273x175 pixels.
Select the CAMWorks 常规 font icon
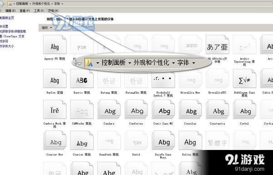point(82,110)
